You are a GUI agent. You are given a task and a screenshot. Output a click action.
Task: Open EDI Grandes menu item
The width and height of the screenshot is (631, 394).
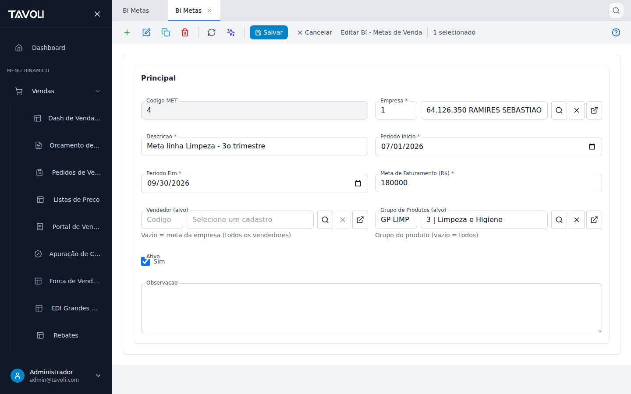[x=67, y=308]
